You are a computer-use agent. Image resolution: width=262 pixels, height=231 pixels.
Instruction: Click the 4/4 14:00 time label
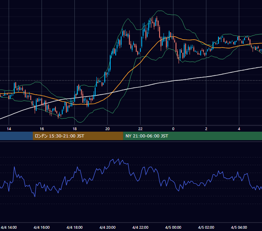coord(9,228)
